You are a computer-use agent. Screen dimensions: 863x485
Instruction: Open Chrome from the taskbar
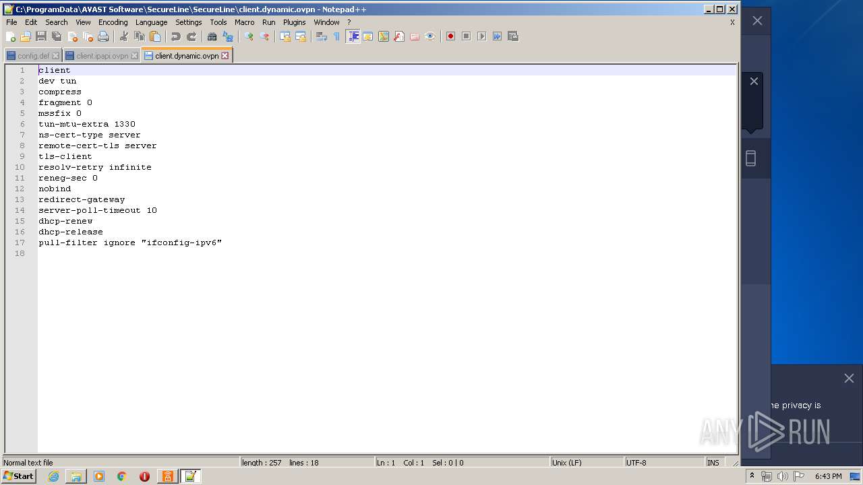click(121, 476)
